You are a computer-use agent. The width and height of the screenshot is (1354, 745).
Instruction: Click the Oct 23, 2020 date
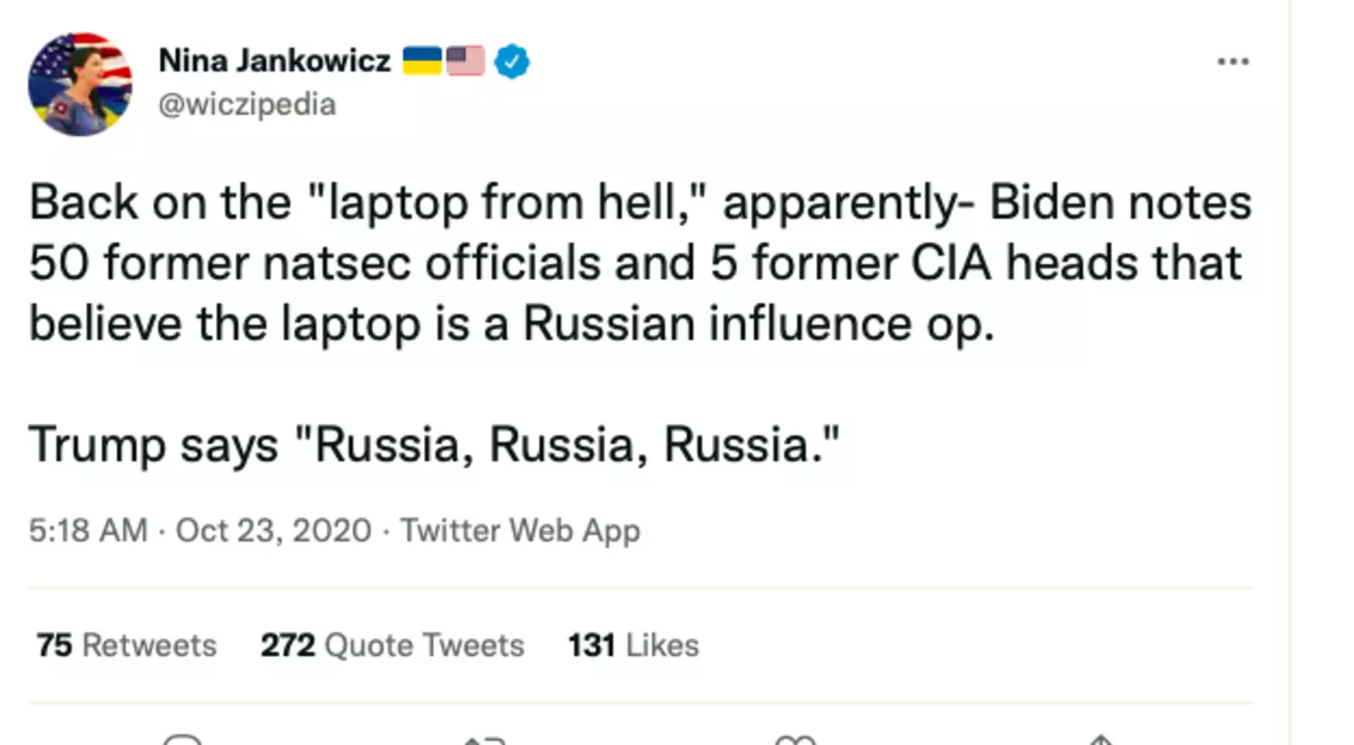273,531
